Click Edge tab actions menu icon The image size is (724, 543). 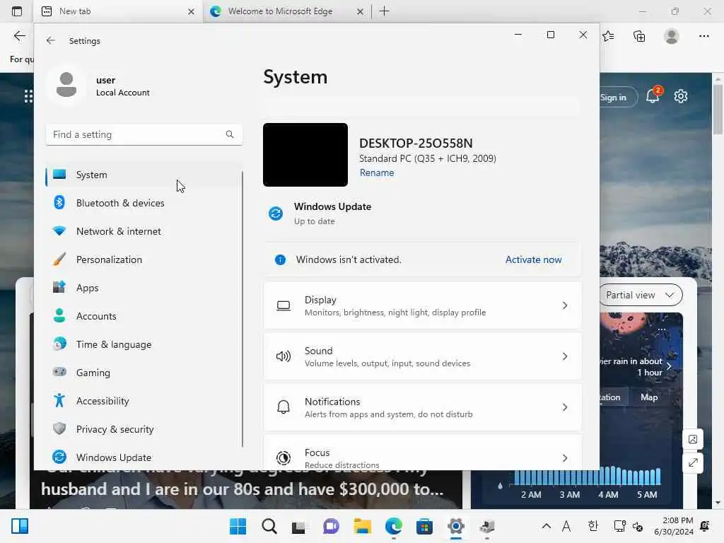point(17,11)
